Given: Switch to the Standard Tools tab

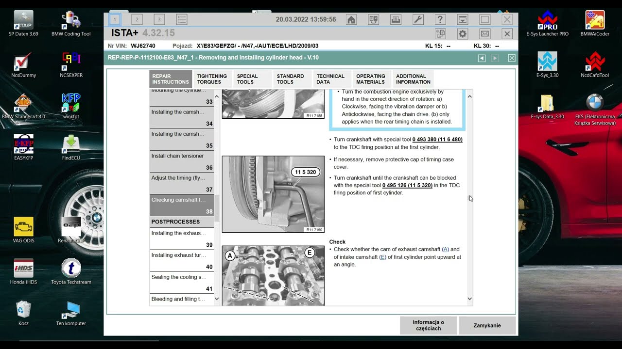Looking at the screenshot, I should [x=292, y=79].
